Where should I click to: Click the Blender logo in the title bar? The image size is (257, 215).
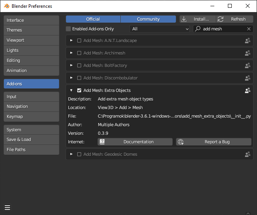click(x=7, y=6)
